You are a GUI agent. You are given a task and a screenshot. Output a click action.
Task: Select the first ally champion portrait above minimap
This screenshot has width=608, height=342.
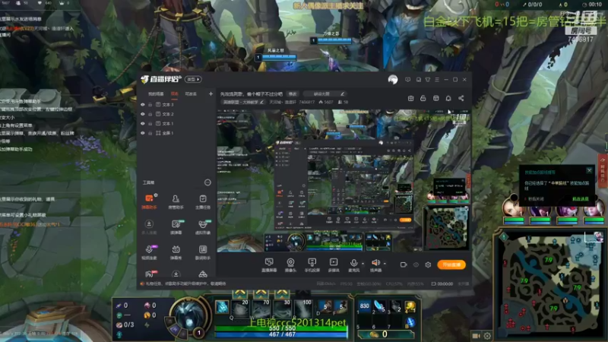pos(514,207)
